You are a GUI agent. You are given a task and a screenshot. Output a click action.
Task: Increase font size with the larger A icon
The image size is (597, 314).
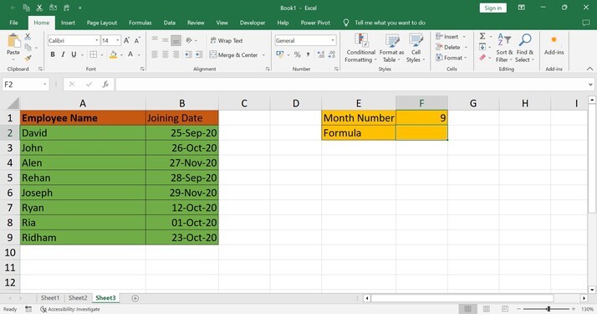127,40
